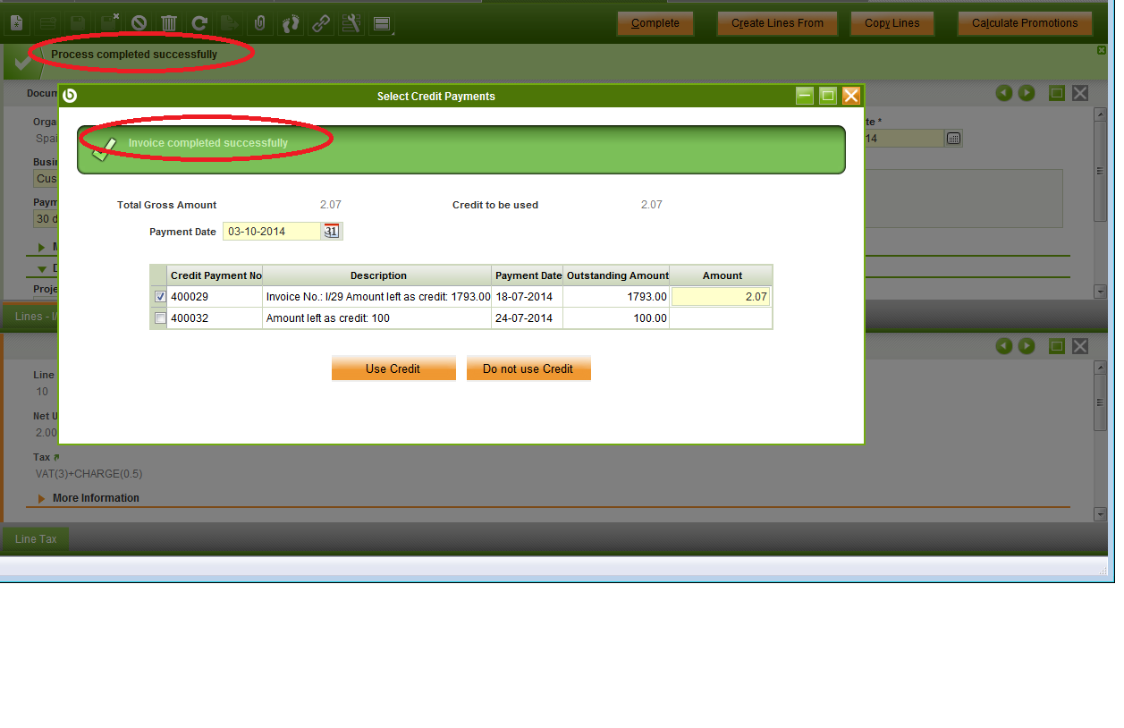This screenshot has height=728, width=1124.
Task: Click Lines panel scrollbar down arrow
Action: point(1101,514)
